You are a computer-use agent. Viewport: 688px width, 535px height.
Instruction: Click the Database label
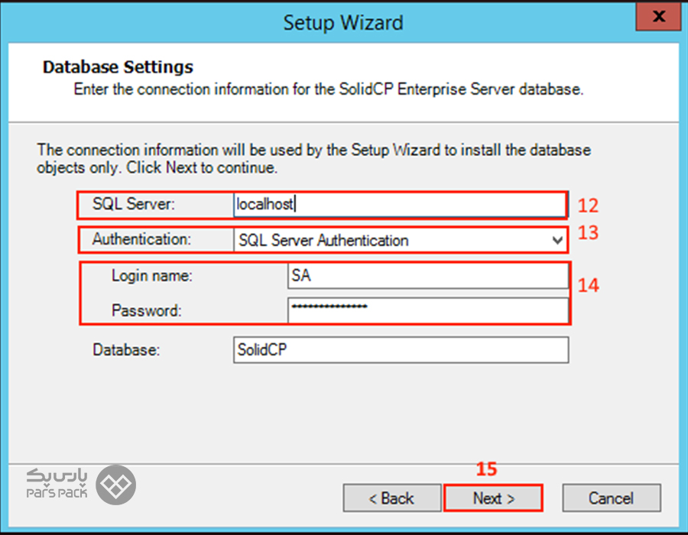coord(125,350)
